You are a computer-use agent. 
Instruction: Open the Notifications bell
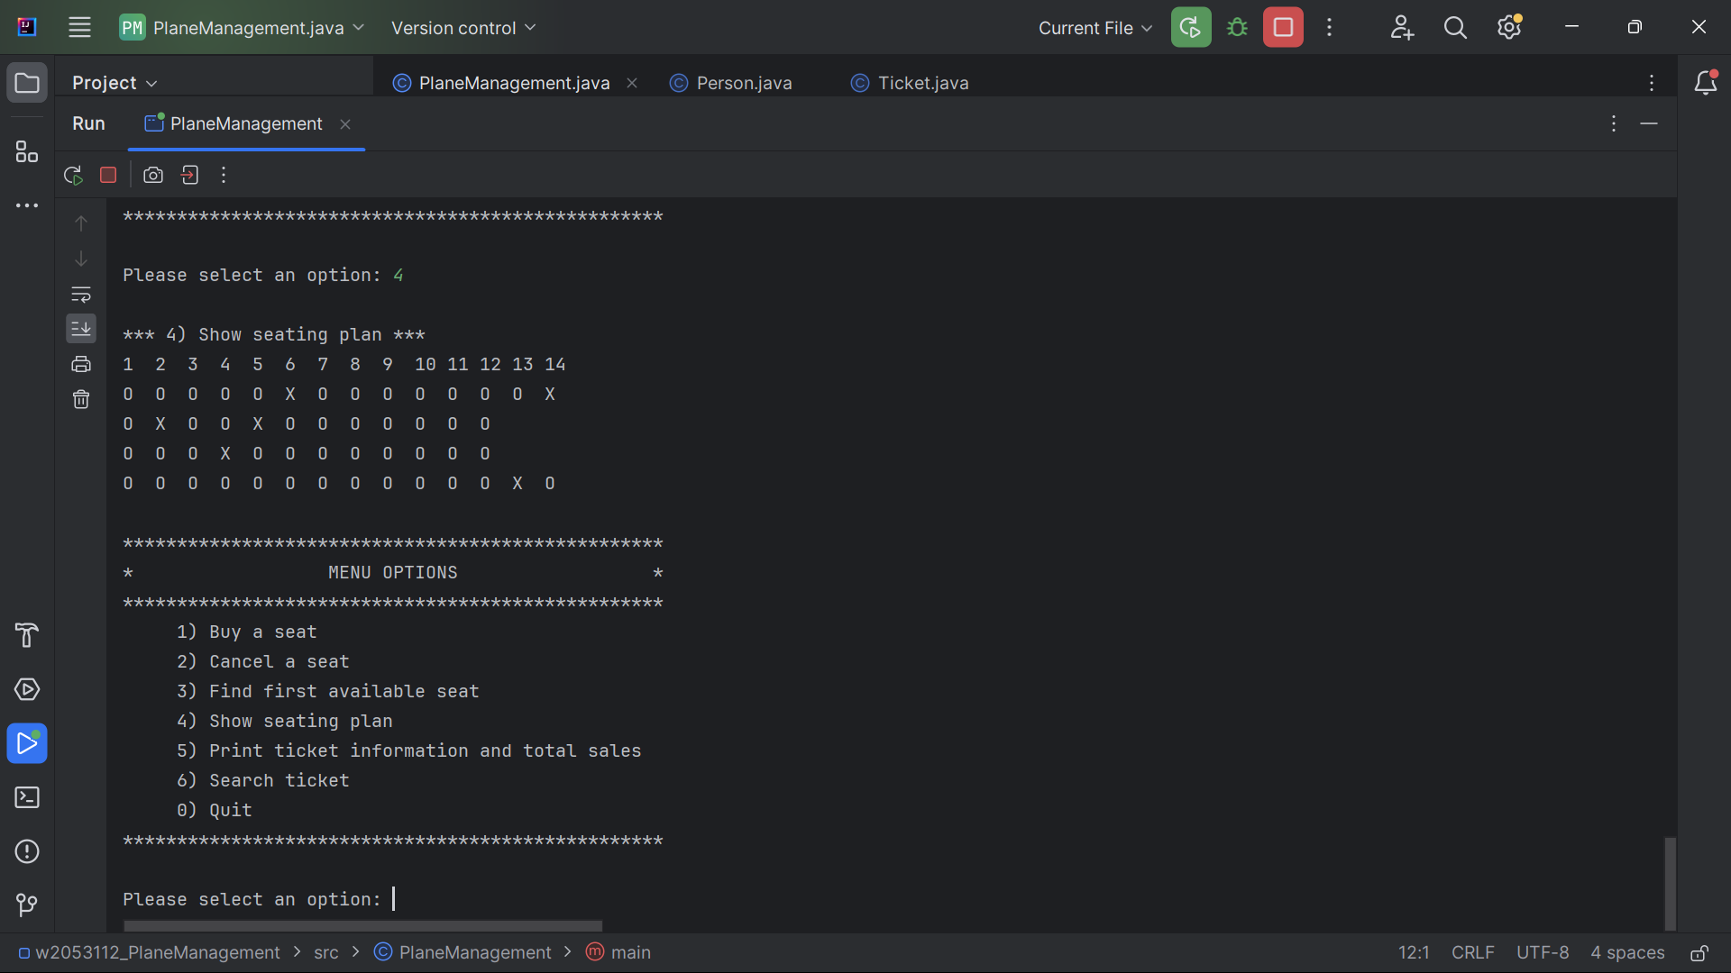pyautogui.click(x=1705, y=83)
